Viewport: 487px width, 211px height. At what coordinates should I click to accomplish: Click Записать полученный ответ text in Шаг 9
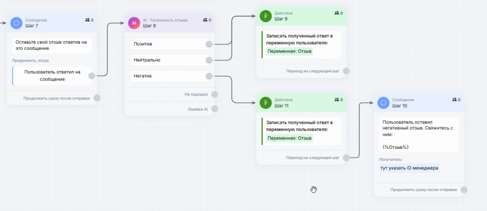[300, 39]
